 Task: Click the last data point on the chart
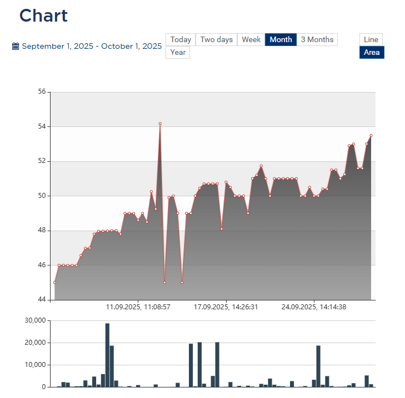coord(371,135)
